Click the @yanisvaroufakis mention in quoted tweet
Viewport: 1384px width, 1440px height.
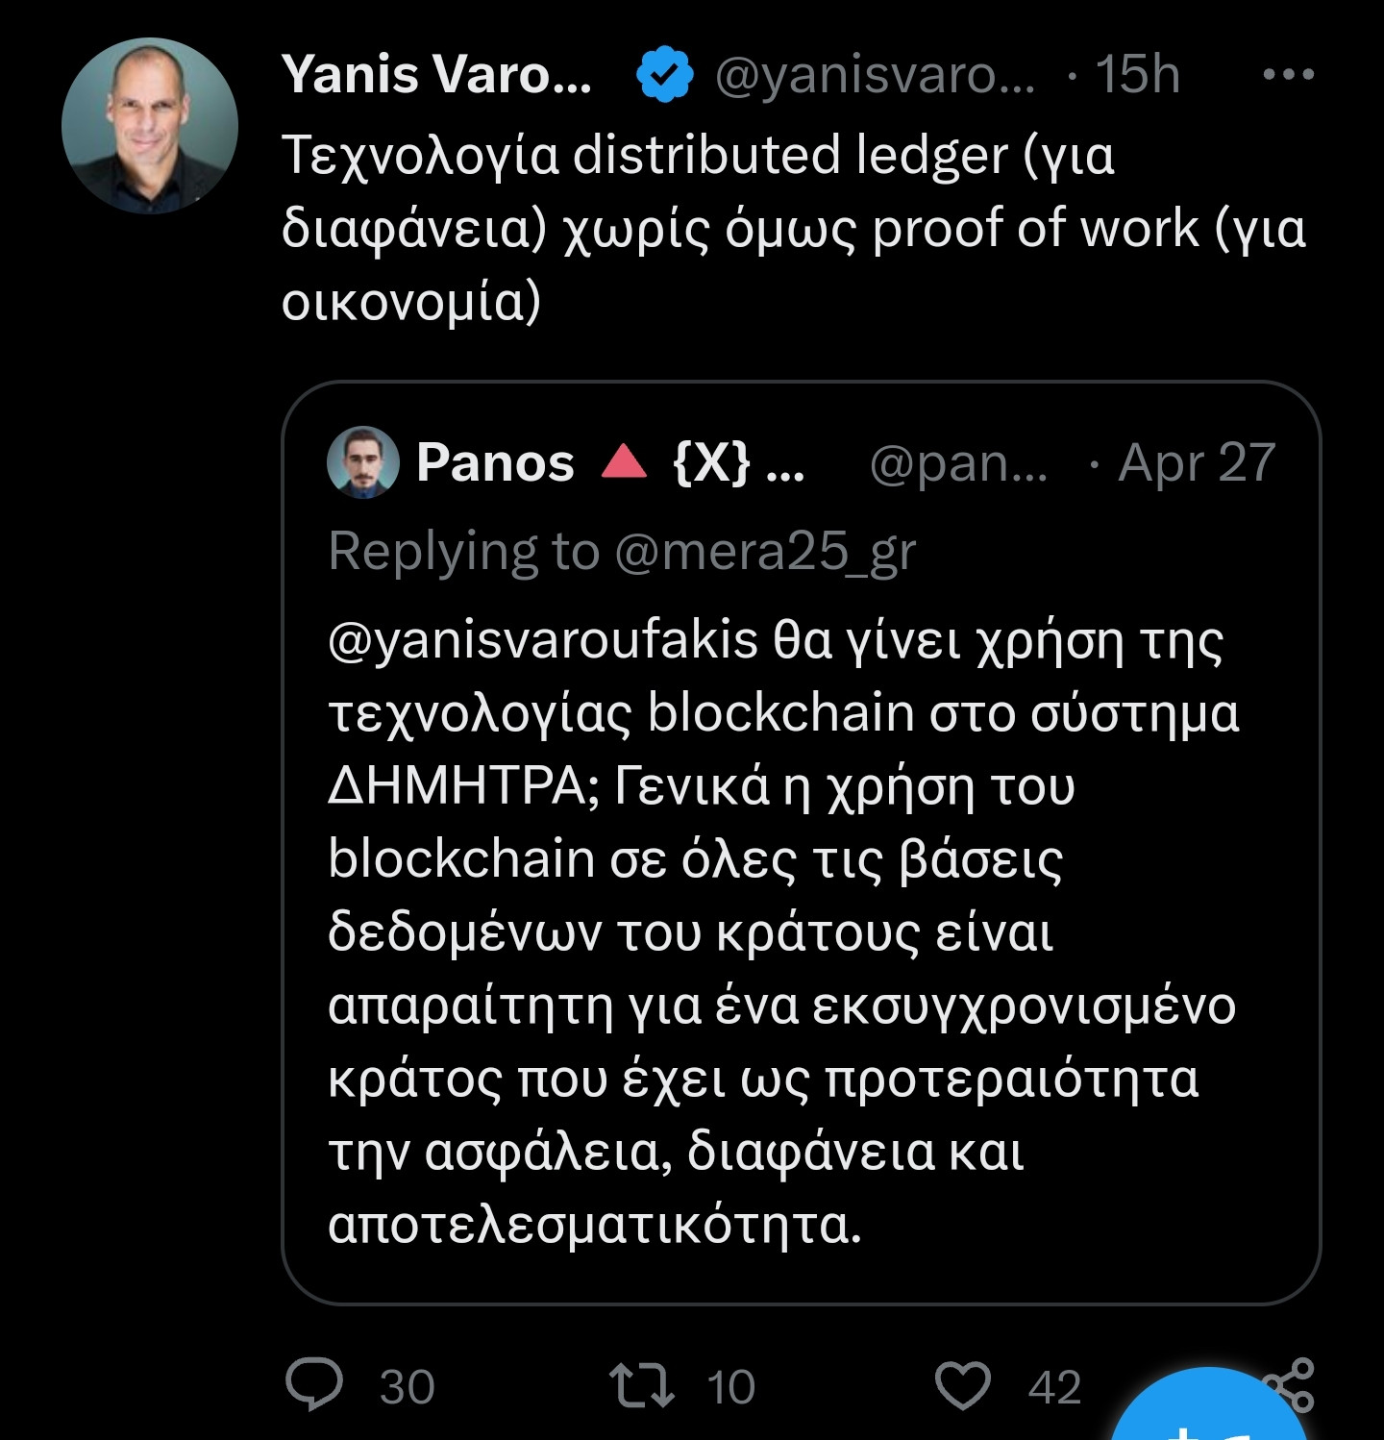(x=543, y=640)
